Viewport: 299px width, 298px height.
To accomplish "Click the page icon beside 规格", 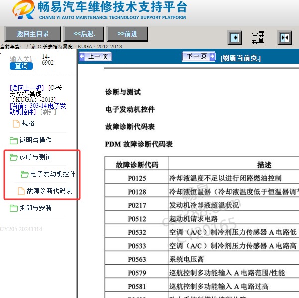I will (16, 124).
